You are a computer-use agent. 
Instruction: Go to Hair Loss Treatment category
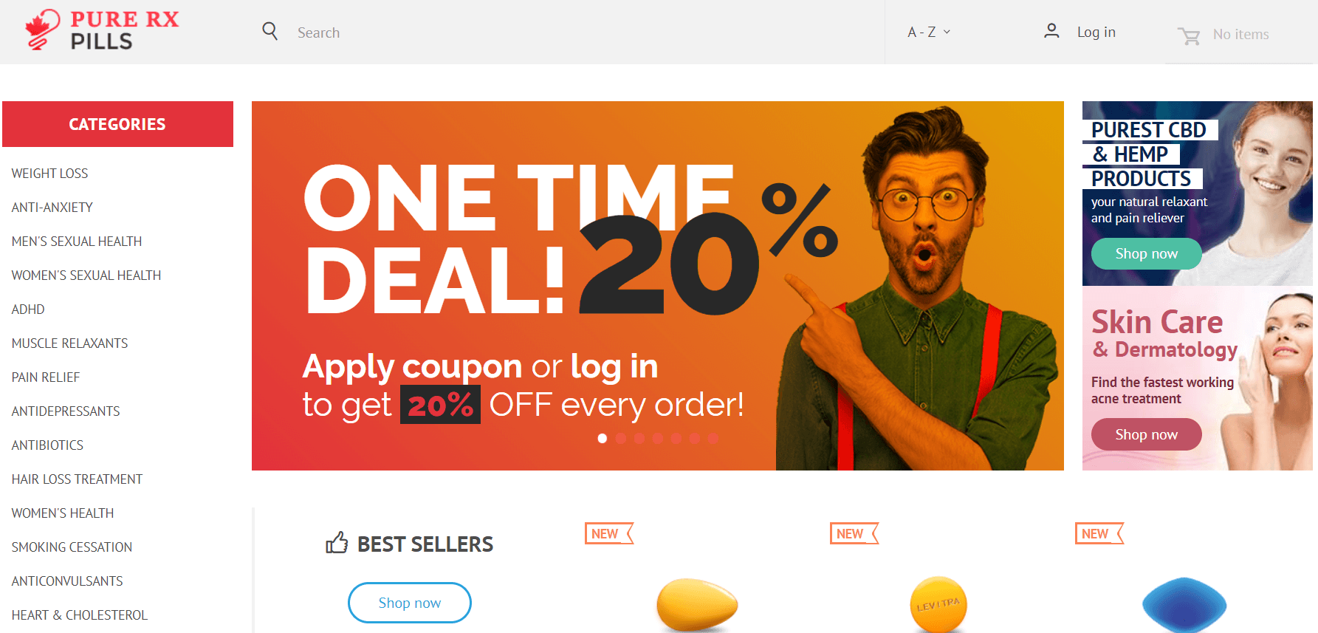(77, 479)
